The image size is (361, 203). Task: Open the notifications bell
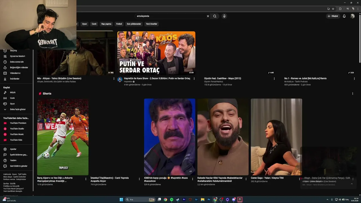pyautogui.click(x=344, y=16)
